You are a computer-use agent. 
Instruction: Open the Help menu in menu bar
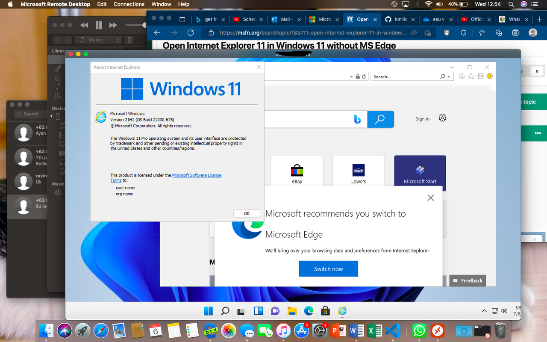tap(184, 4)
